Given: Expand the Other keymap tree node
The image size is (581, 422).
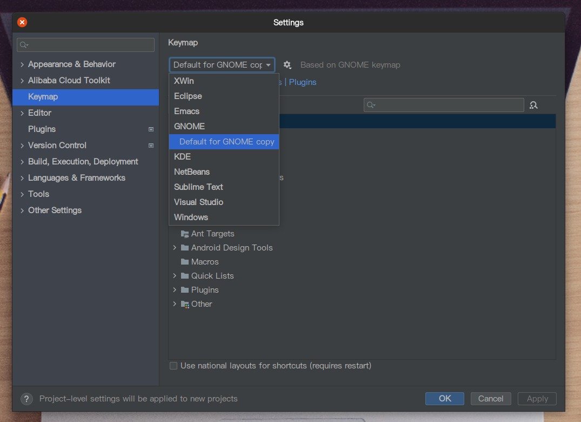Looking at the screenshot, I should (x=175, y=304).
